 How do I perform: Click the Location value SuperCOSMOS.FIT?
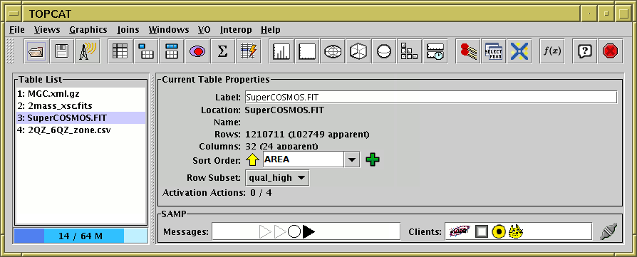pos(284,110)
